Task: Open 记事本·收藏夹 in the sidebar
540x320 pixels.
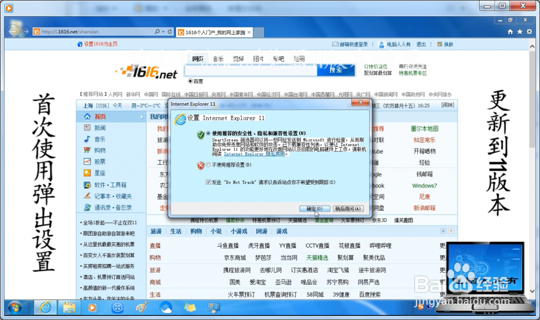Action: tap(113, 196)
